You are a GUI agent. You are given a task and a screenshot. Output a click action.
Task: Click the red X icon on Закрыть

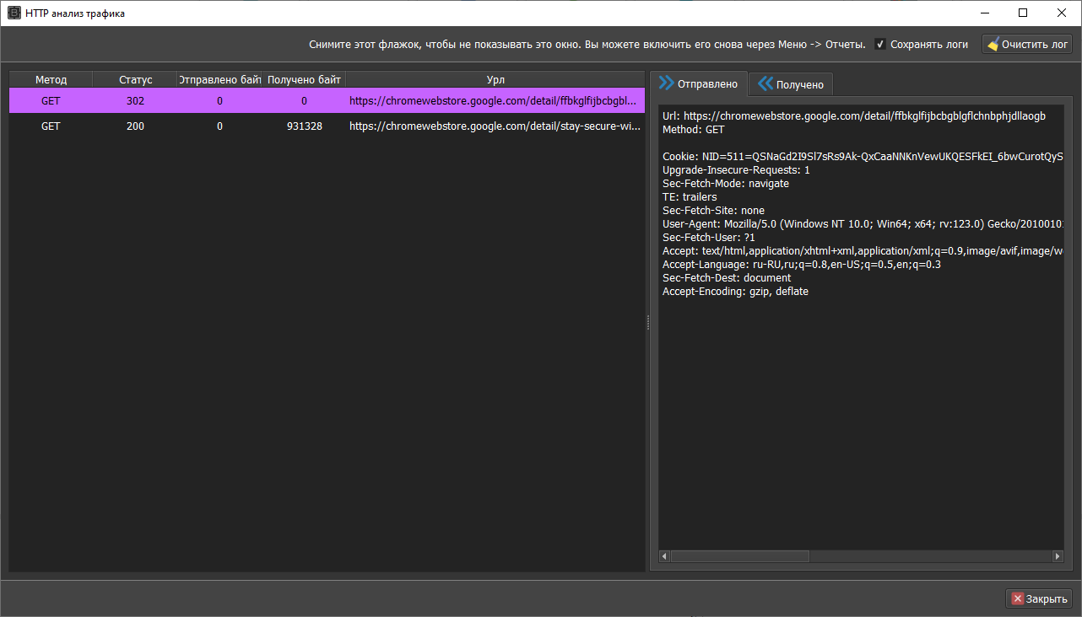coord(1017,598)
